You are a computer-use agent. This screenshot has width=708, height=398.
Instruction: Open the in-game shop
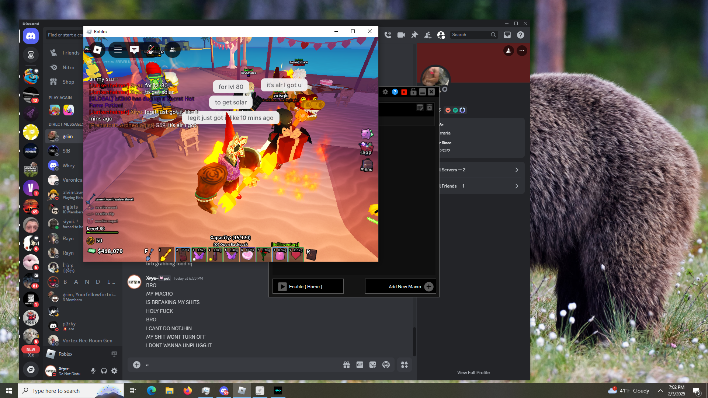(366, 148)
